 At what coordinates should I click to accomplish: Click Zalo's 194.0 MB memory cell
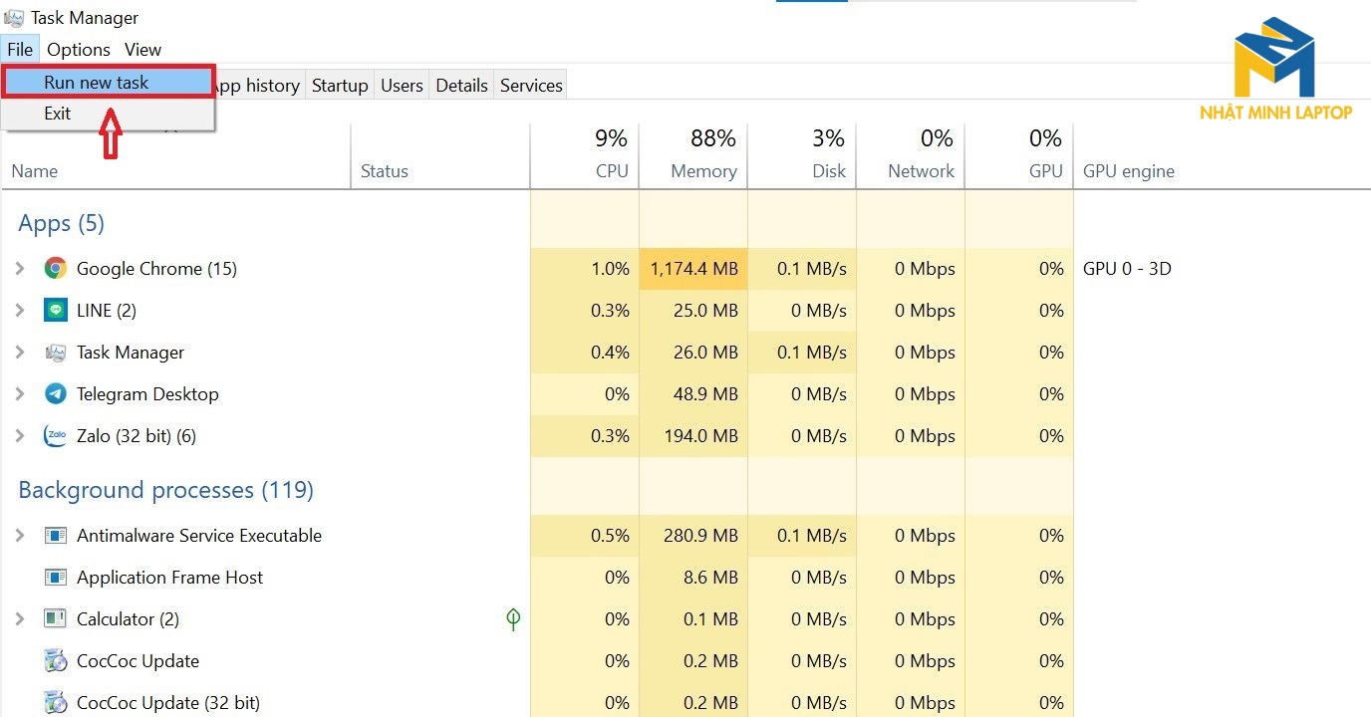tap(693, 435)
